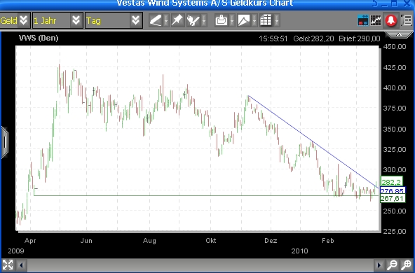Click the news list icon at toolbar end
Viewport: 415px width, 273px height.
tap(407, 20)
